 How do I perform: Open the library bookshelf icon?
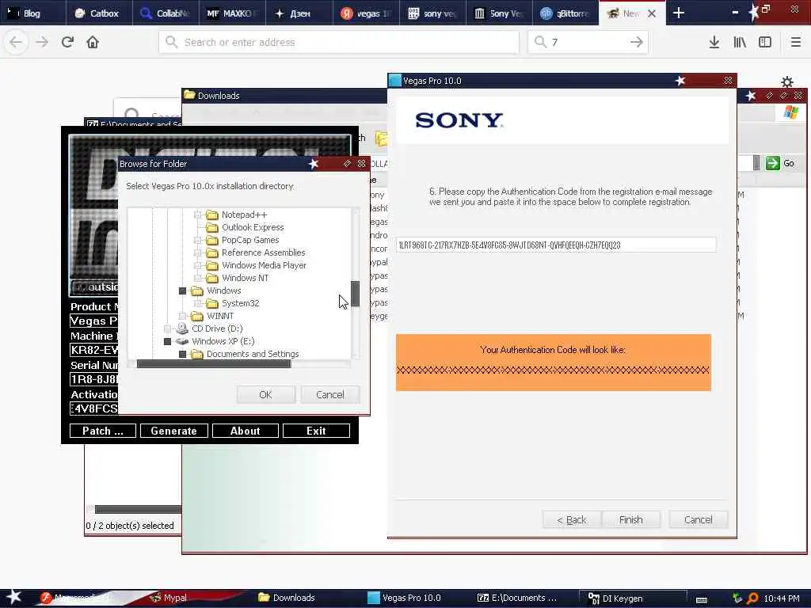tap(740, 42)
